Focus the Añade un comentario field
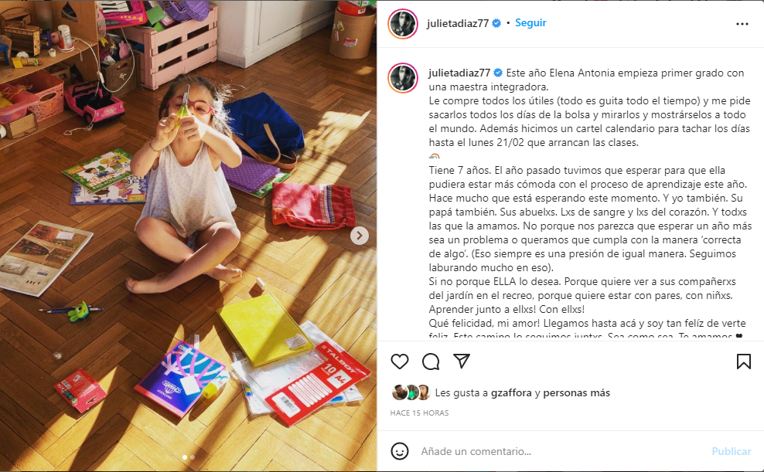 click(x=561, y=452)
